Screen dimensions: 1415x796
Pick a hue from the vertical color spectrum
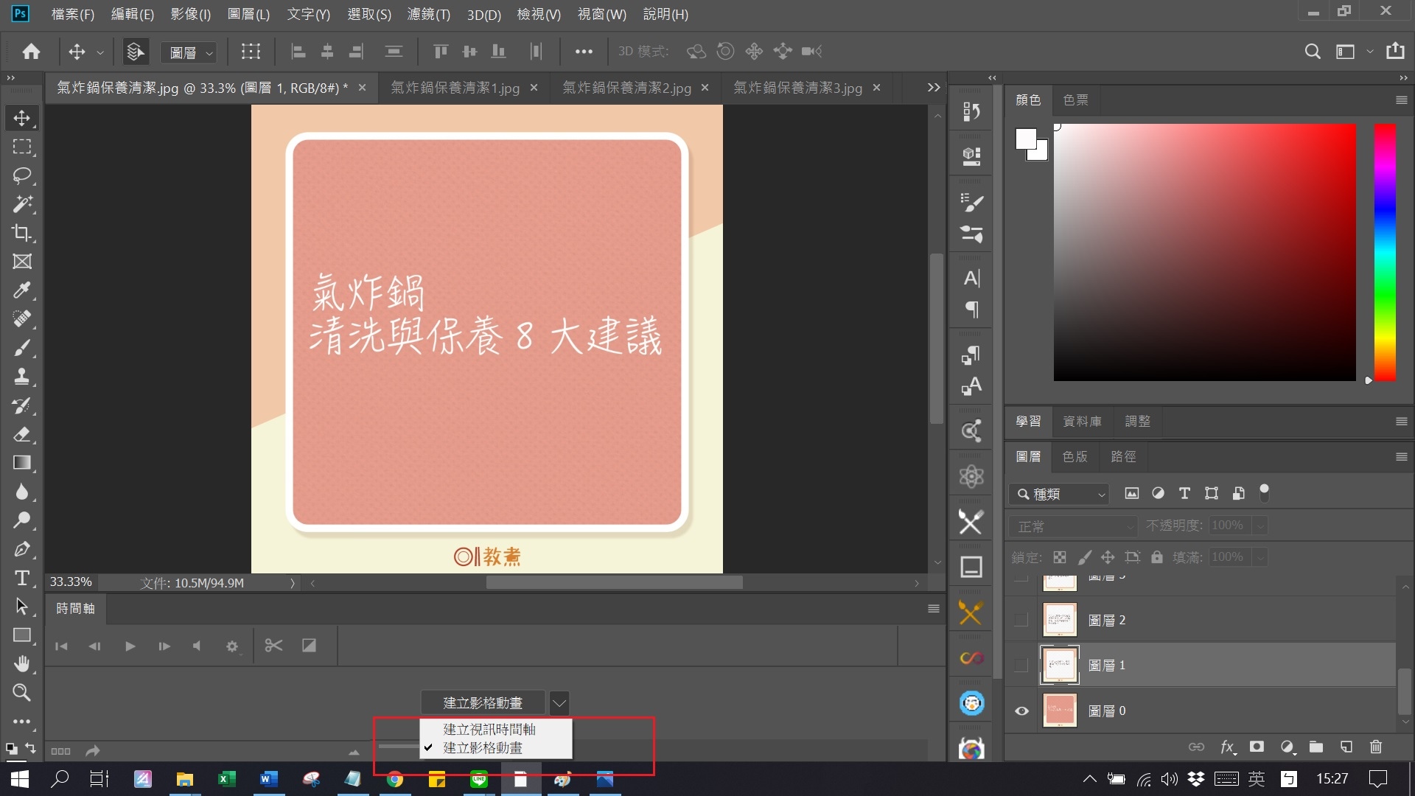[1384, 251]
